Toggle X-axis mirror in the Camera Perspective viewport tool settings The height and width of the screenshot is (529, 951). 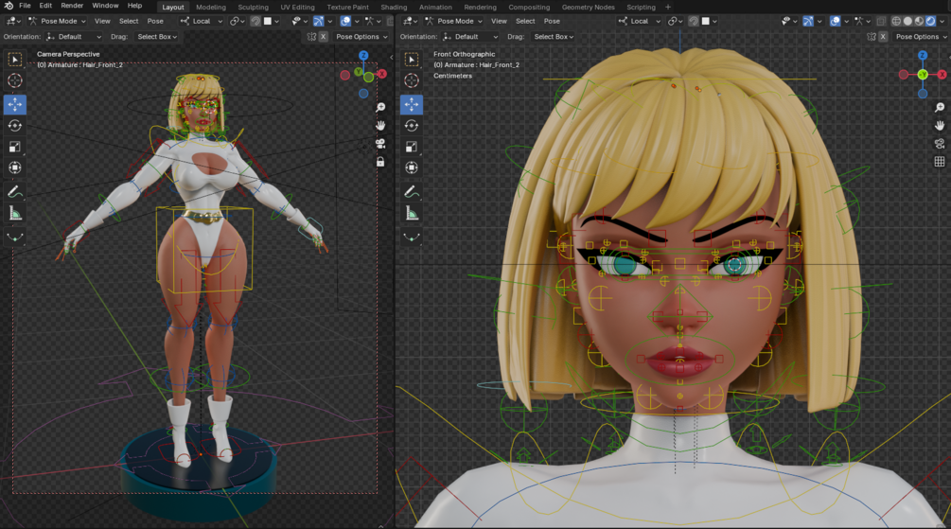324,36
